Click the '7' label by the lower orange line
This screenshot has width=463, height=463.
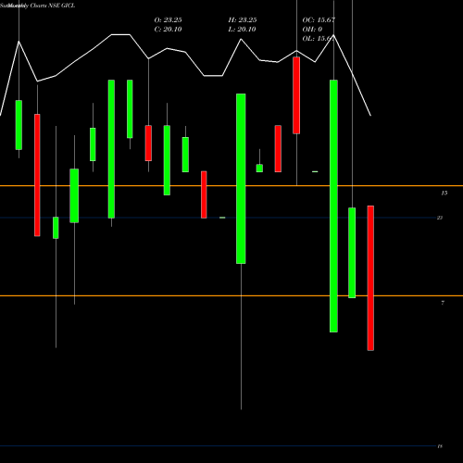(443, 303)
